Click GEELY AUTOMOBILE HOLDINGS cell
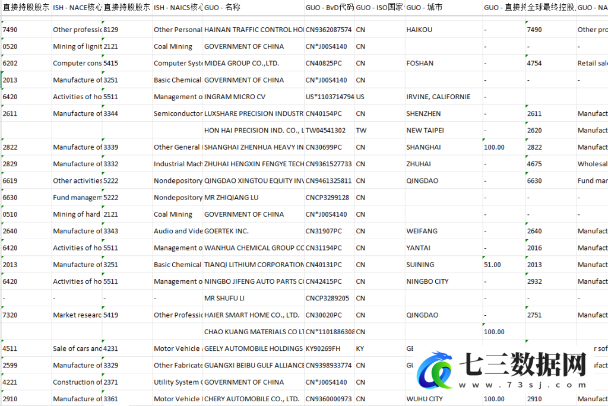This screenshot has width=608, height=406. (x=254, y=348)
